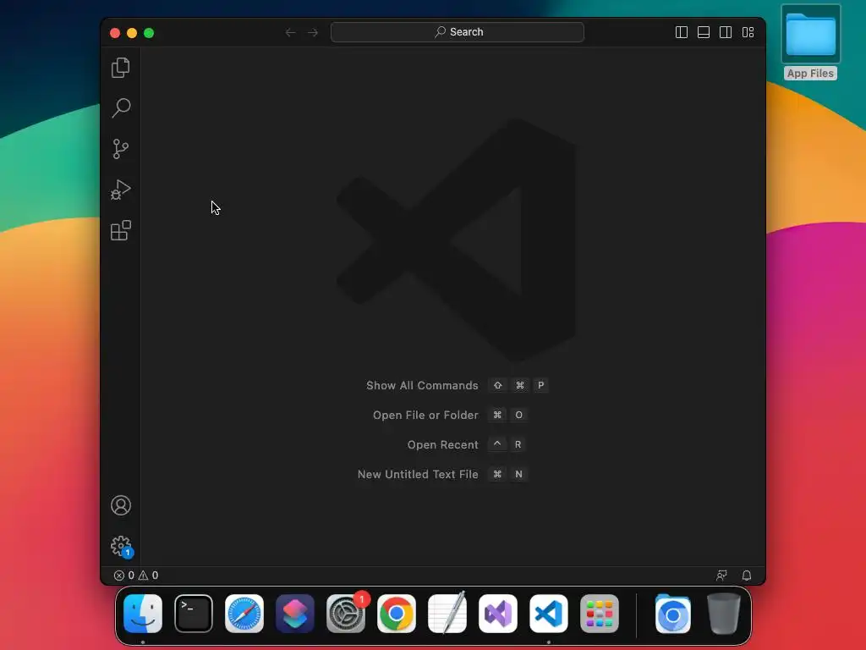Go back with the left arrow
The height and width of the screenshot is (650, 866).
point(291,33)
